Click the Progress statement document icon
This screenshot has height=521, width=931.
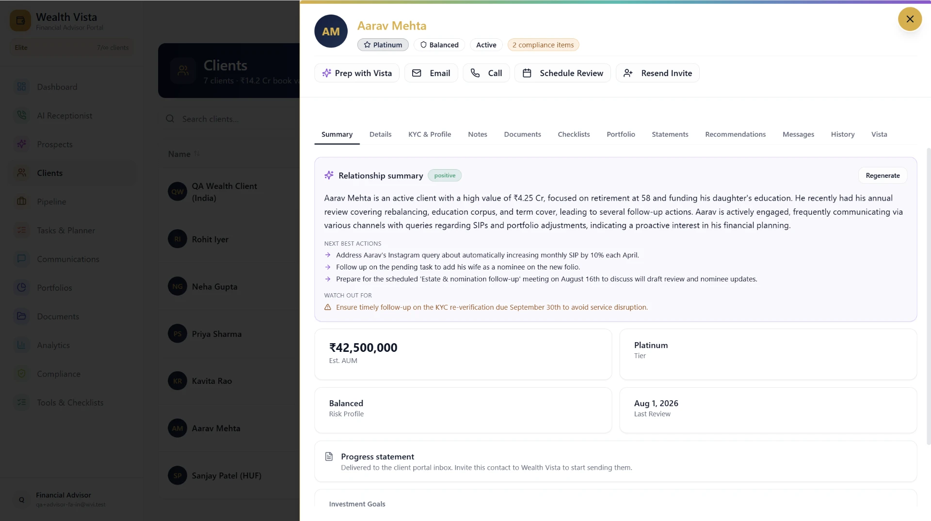click(x=329, y=457)
